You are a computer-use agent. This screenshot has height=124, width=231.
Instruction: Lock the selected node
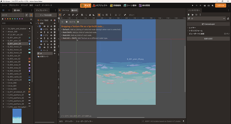point(116,15)
